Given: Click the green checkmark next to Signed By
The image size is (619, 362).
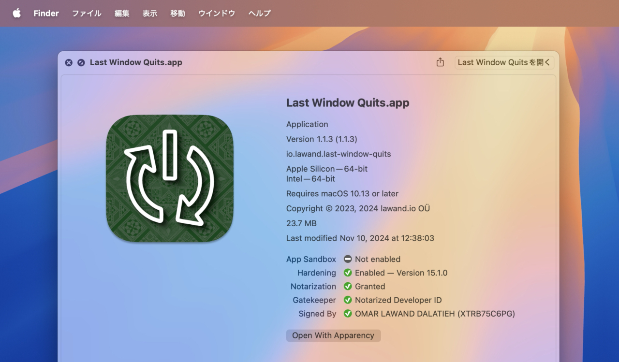Looking at the screenshot, I should click(348, 313).
